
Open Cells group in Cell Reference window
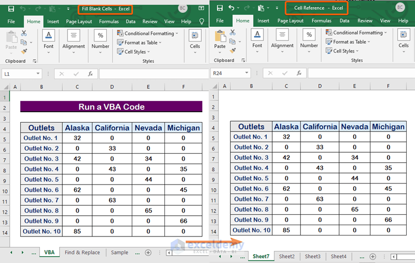[x=404, y=41]
